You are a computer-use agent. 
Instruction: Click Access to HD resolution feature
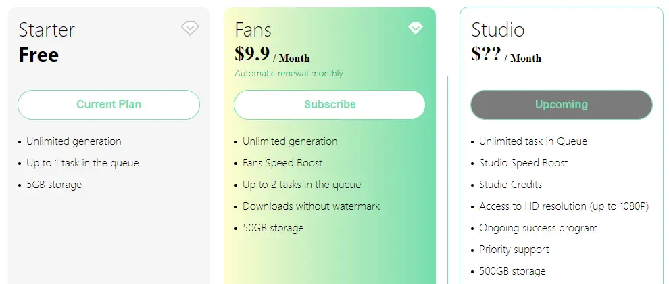click(x=564, y=206)
